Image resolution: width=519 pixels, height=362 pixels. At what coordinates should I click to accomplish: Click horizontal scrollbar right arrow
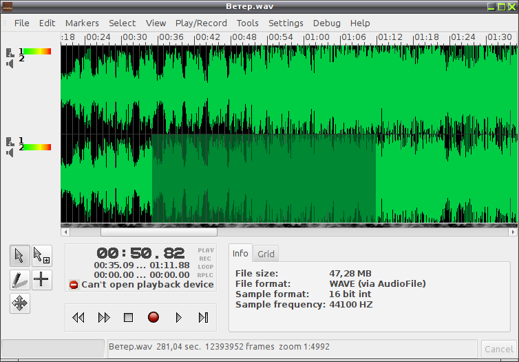click(513, 232)
